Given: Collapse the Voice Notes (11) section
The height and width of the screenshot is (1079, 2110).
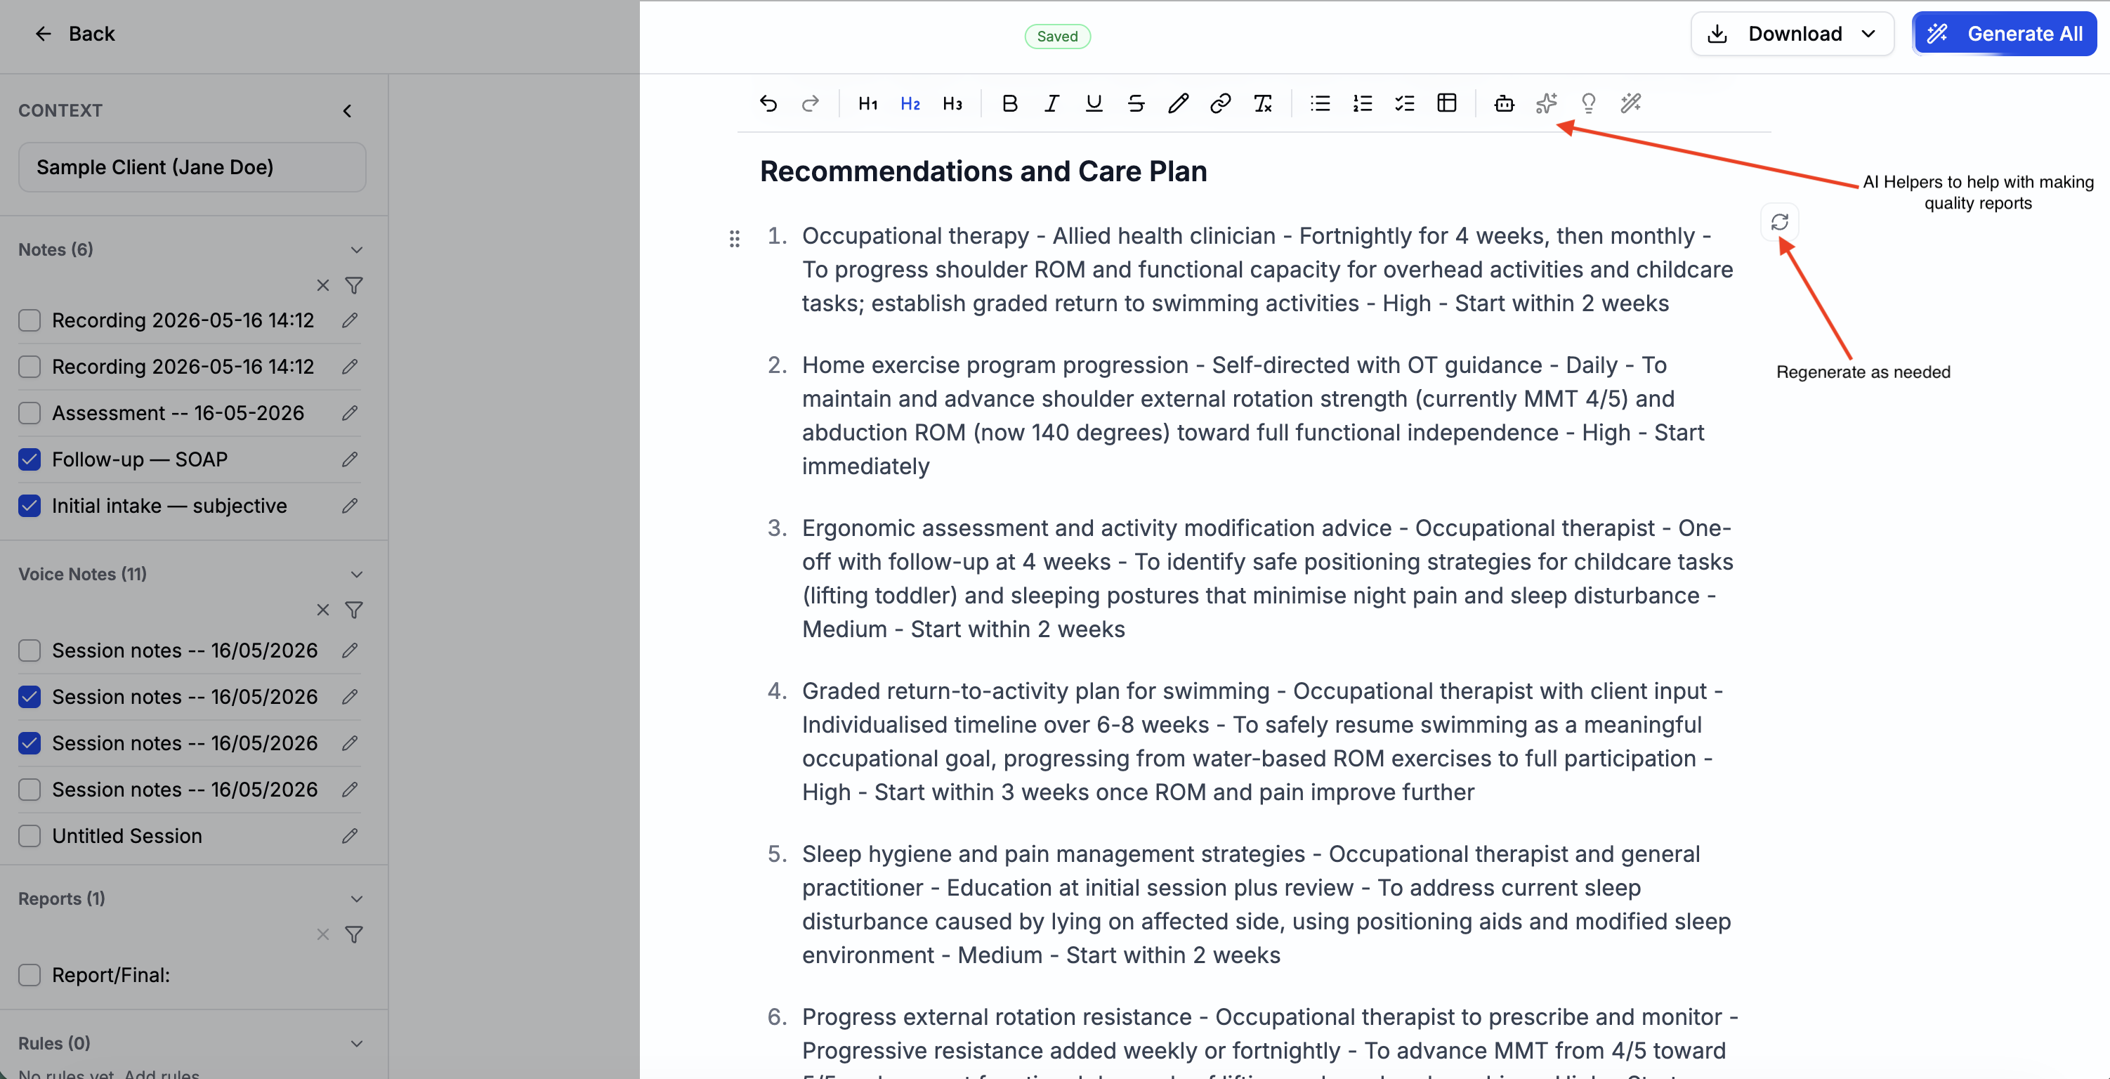Looking at the screenshot, I should [x=357, y=575].
